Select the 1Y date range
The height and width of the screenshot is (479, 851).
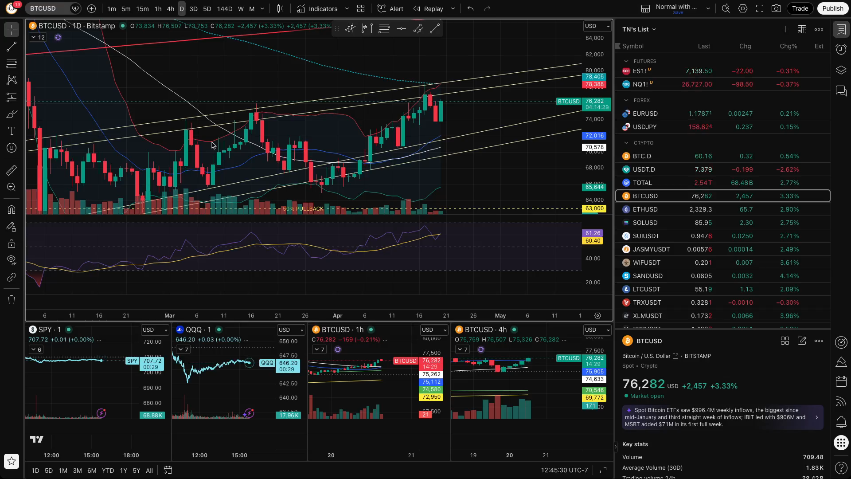click(123, 471)
